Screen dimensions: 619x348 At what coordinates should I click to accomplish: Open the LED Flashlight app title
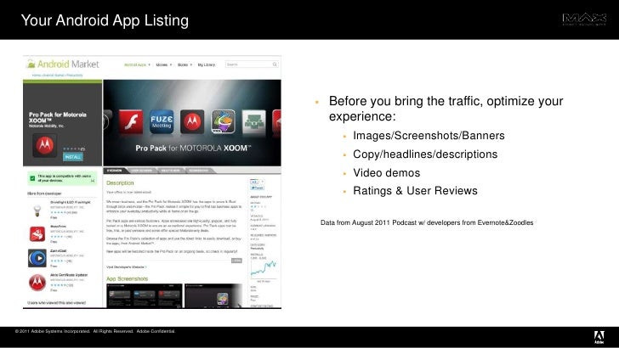(71, 202)
